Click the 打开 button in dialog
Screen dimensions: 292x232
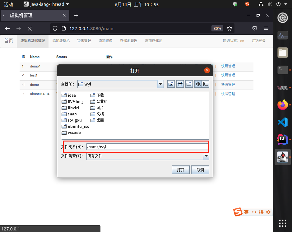click(180, 170)
